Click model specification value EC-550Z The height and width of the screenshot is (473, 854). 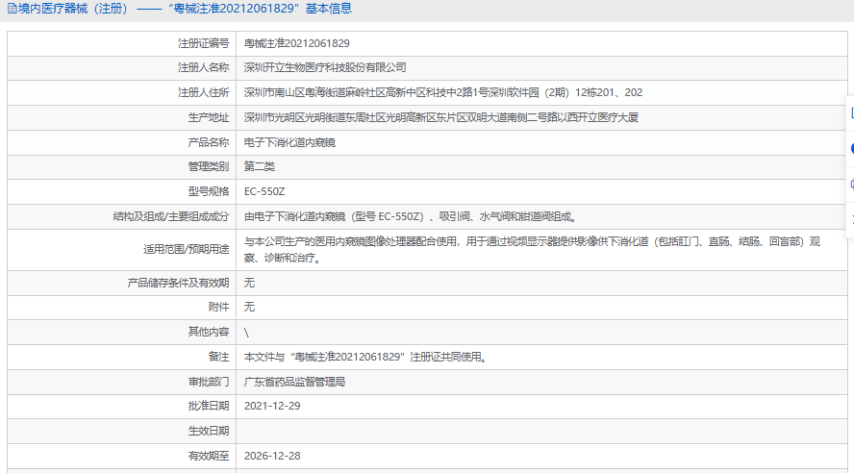[264, 191]
